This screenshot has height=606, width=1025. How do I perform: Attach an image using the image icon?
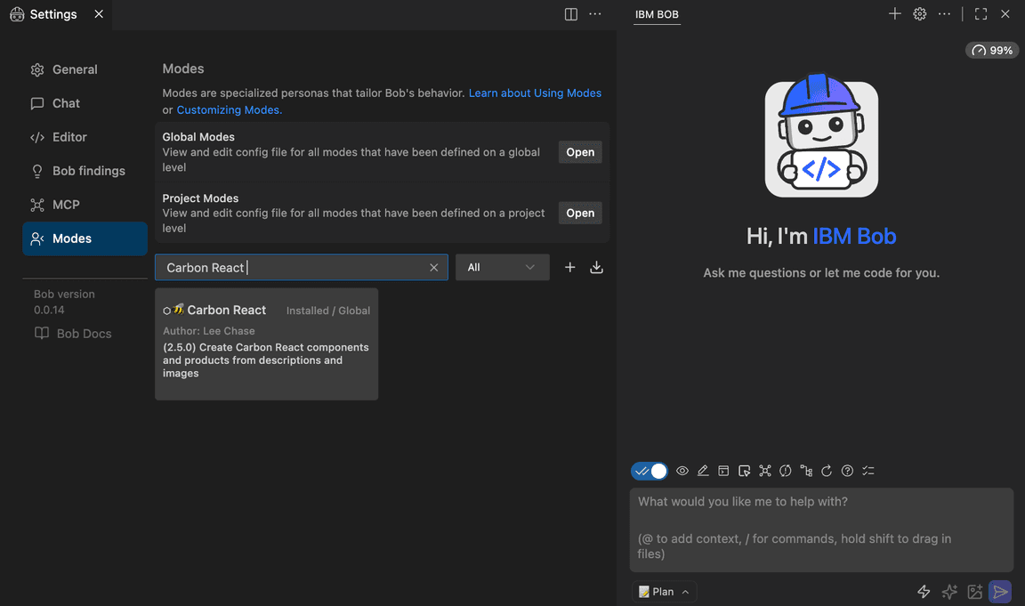pyautogui.click(x=974, y=591)
